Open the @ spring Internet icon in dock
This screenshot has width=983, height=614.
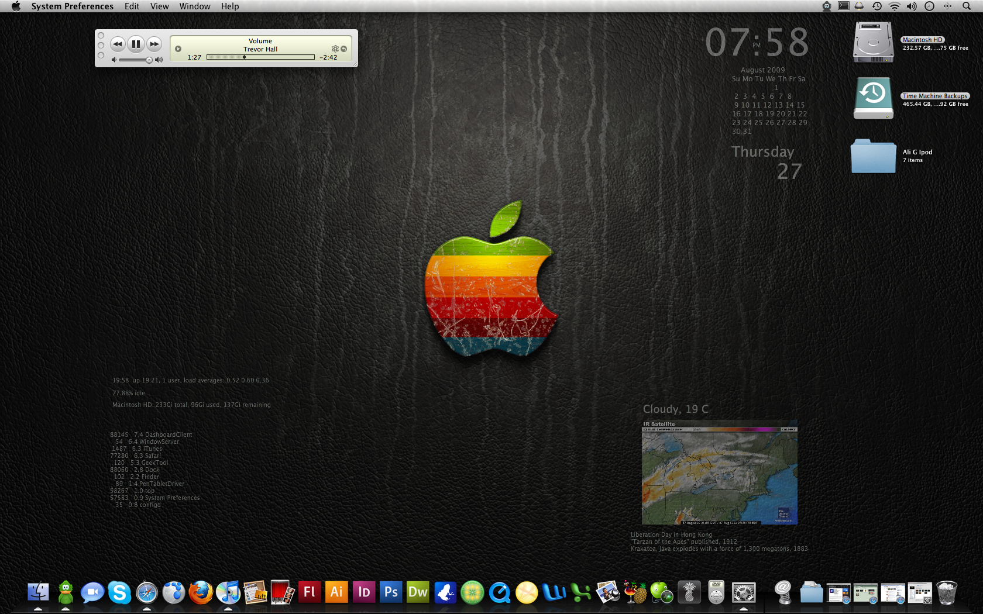point(783,592)
